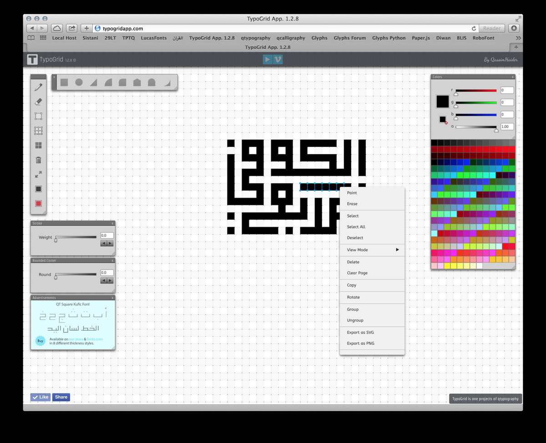Click the alpha value field showing 1.00
Screen dimensions: 546x443
tap(507, 127)
